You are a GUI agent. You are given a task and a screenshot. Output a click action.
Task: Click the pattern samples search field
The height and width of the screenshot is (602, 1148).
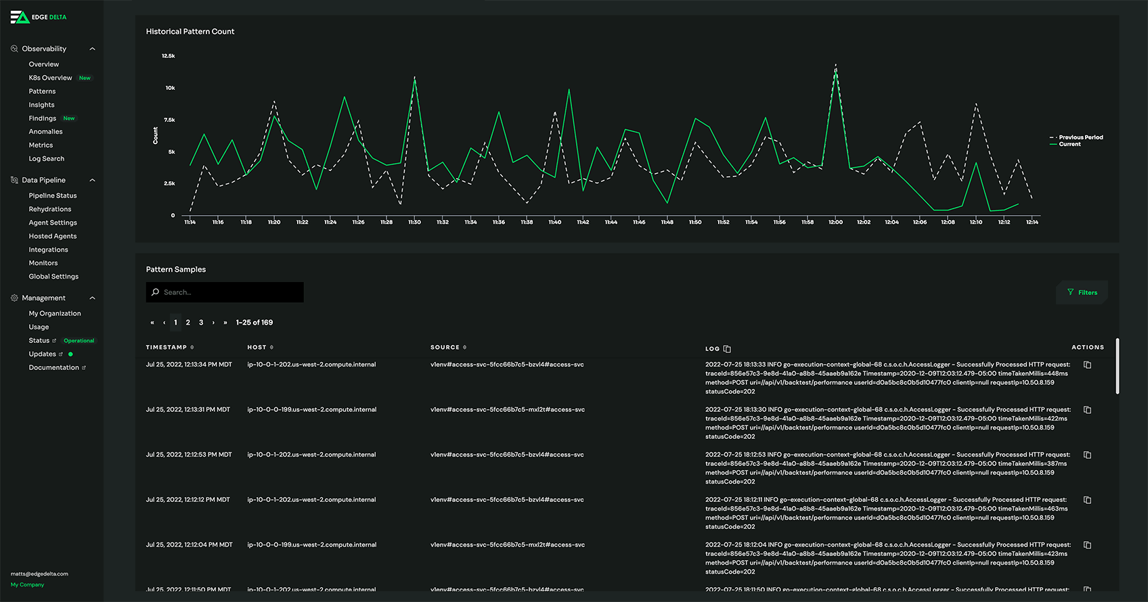coord(225,292)
